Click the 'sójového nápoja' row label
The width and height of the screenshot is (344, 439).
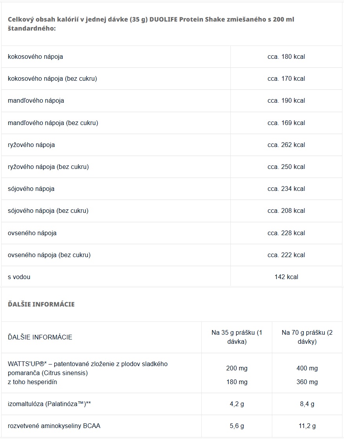tap(31, 189)
